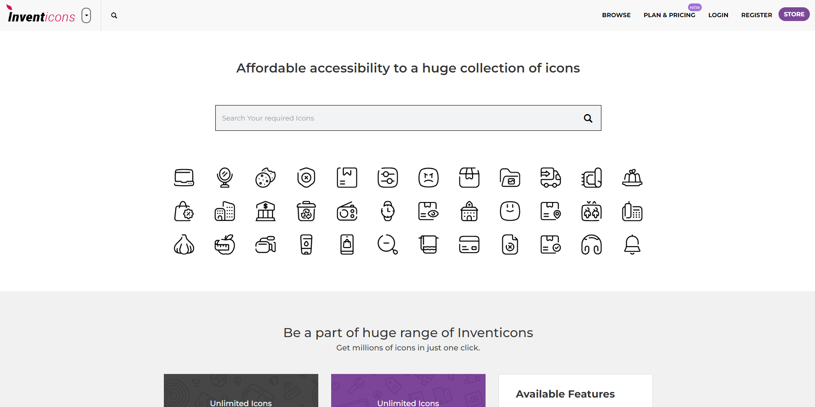This screenshot has width=815, height=407.
Task: Open the dark gray Unlimited Icons card
Action: point(241,390)
